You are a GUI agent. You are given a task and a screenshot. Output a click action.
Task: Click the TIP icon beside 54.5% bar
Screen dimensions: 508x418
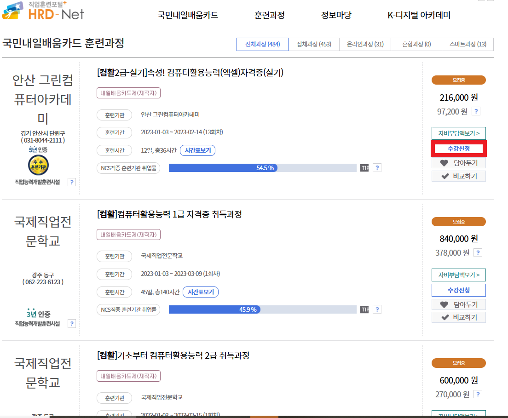[364, 168]
